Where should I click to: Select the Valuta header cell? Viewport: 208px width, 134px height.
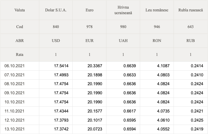tap(20, 10)
